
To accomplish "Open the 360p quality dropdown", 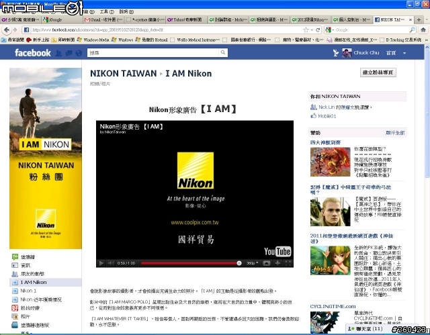I will point(252,263).
